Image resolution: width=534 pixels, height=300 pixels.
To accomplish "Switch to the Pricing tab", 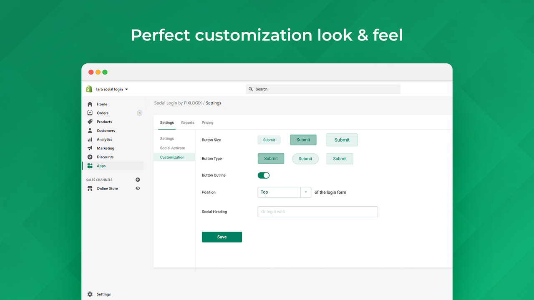I will coord(207,122).
